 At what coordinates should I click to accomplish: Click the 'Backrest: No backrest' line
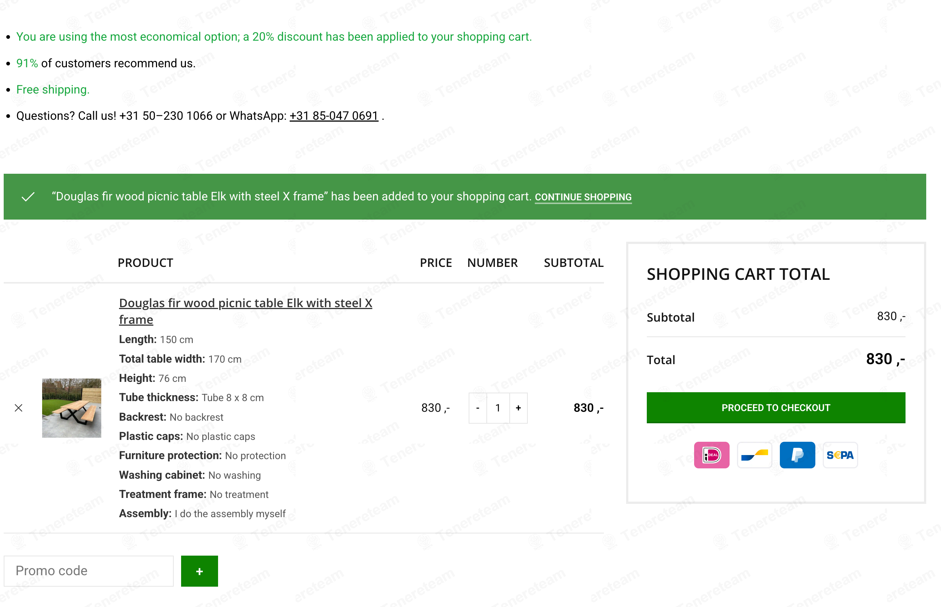coord(171,417)
